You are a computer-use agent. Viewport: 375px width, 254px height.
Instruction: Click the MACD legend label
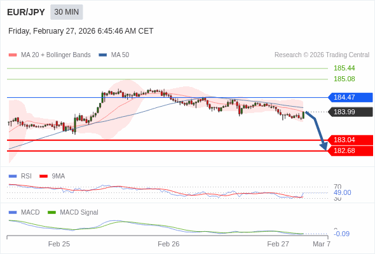(30, 213)
